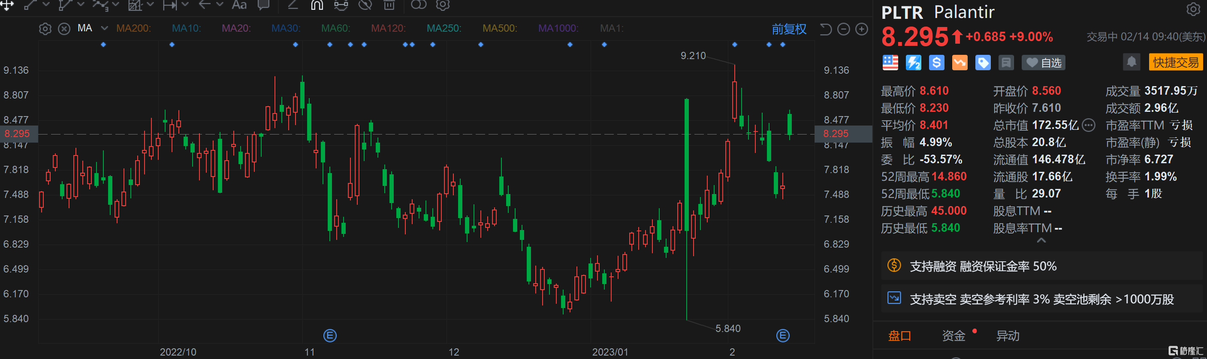Click the overlapping circles compare icon
Image resolution: width=1207 pixels, height=359 pixels.
coord(419,5)
